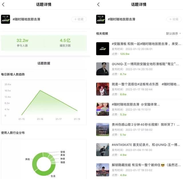This screenshot has height=179, width=183.
Task: Click 01-17 axis label on chart
Action: (59, 119)
